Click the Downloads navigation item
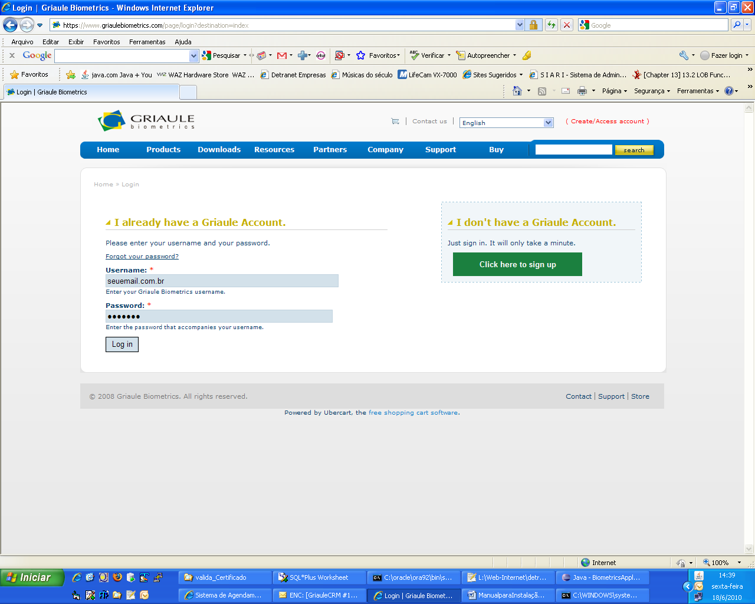This screenshot has height=604, width=755. point(219,149)
